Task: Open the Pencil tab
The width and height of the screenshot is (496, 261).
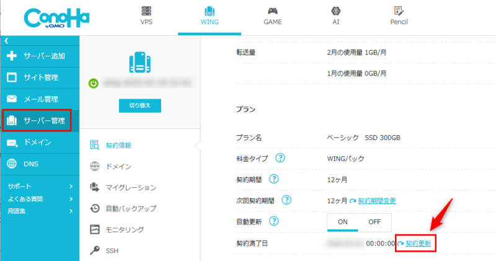Action: tap(399, 17)
